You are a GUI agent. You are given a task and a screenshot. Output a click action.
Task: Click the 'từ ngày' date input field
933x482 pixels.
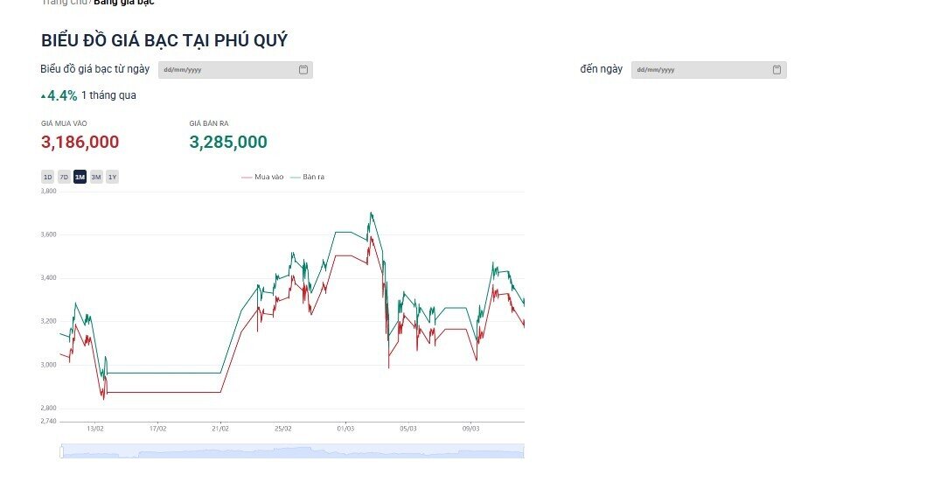click(x=227, y=70)
